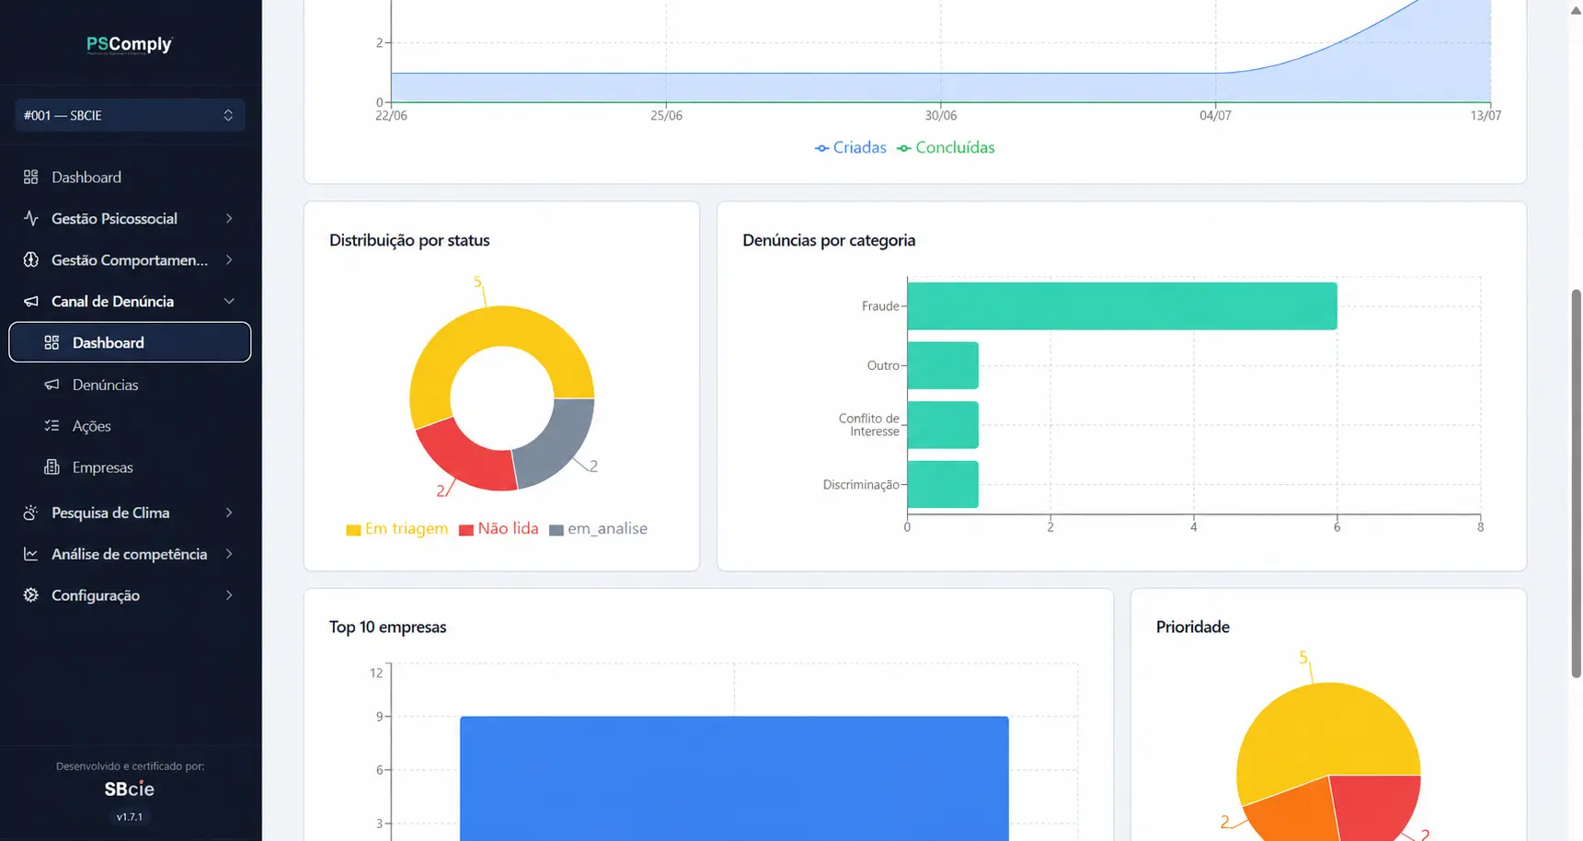Click the Denúncias megaphone icon
Screen dimensions: 1583x841
point(52,385)
